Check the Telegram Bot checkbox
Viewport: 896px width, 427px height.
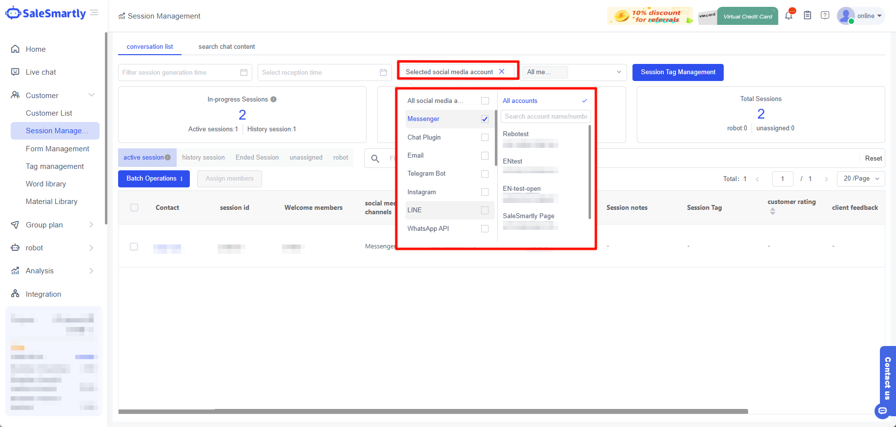(x=485, y=174)
